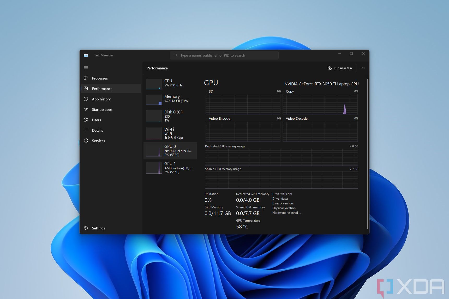
Task: Select GPU 0 NVIDIA GeForce entry
Action: (x=170, y=151)
